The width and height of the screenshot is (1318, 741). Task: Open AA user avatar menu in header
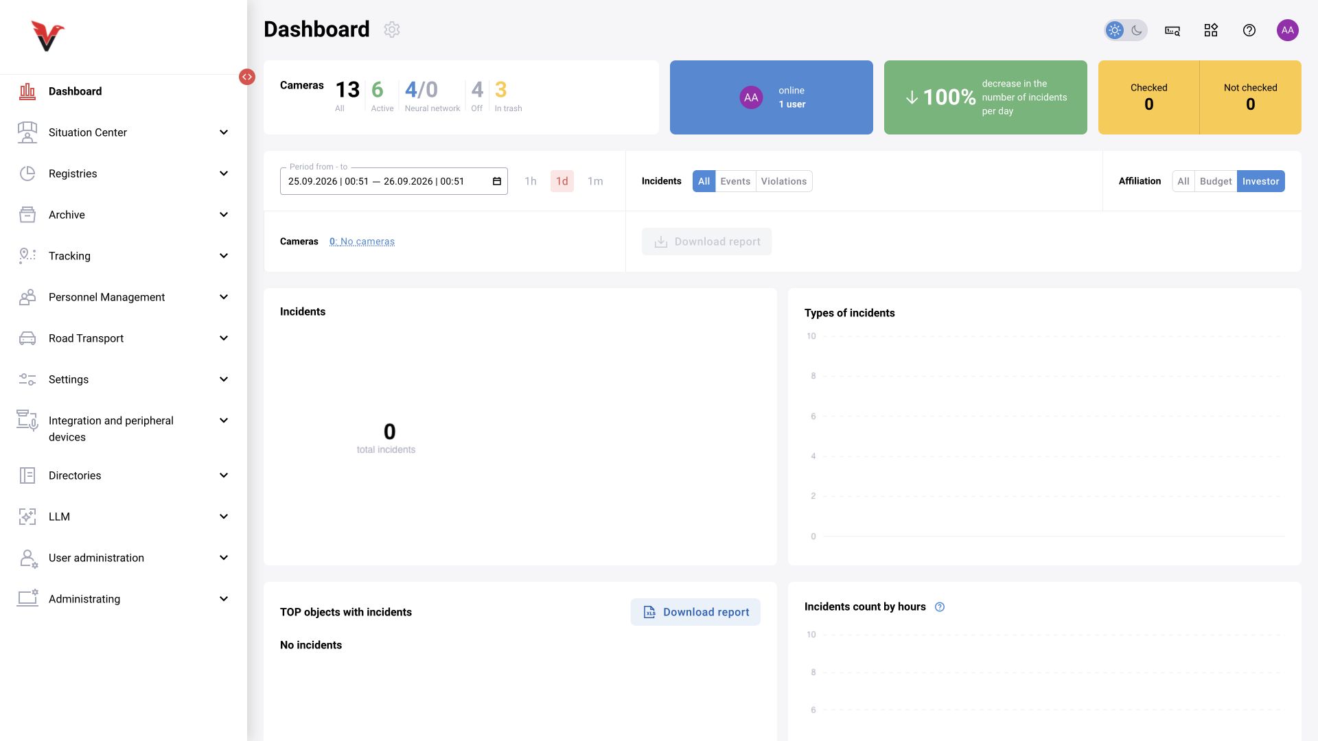1288,30
